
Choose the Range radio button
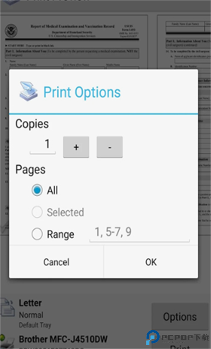pos(37,234)
